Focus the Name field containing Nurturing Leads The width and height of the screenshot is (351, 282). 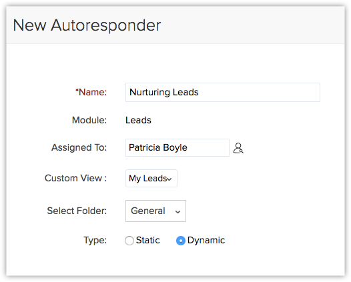point(223,93)
